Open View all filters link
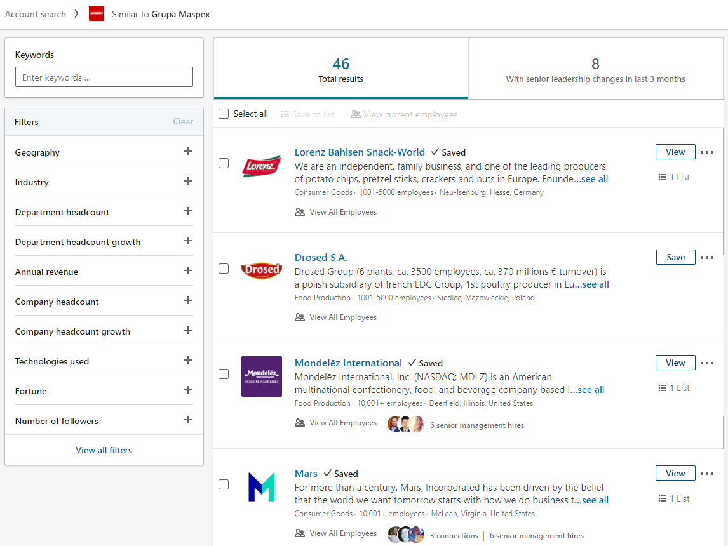This screenshot has height=546, width=728. tap(104, 450)
